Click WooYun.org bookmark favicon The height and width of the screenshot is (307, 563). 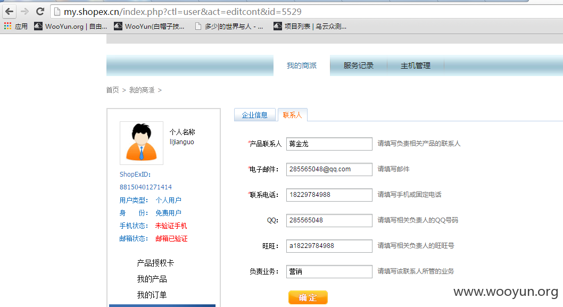pyautogui.click(x=38, y=26)
